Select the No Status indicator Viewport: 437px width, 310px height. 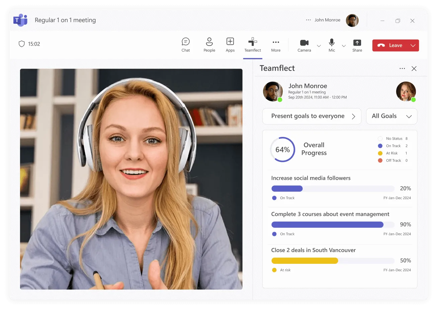coord(380,138)
